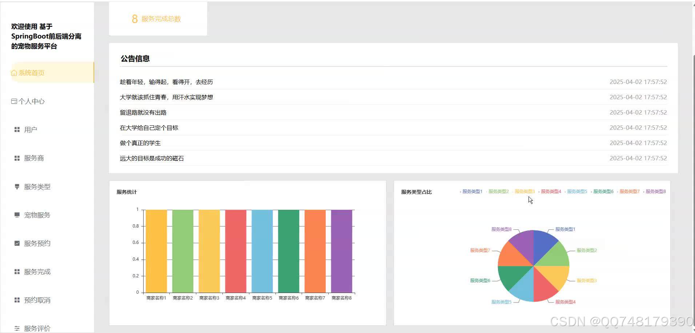Click the home icon beside 系统首页
The width and height of the screenshot is (695, 333).
coord(14,73)
